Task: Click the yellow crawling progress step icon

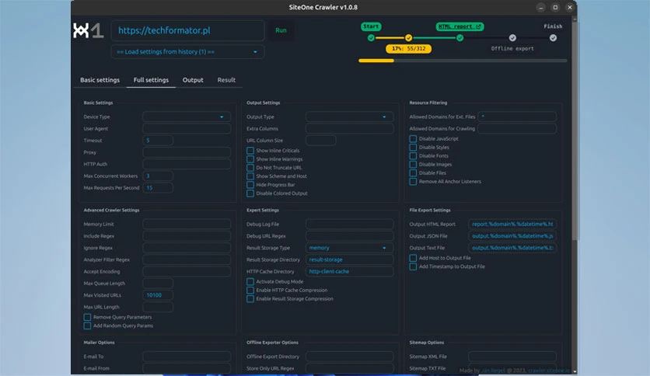Action: 408,38
